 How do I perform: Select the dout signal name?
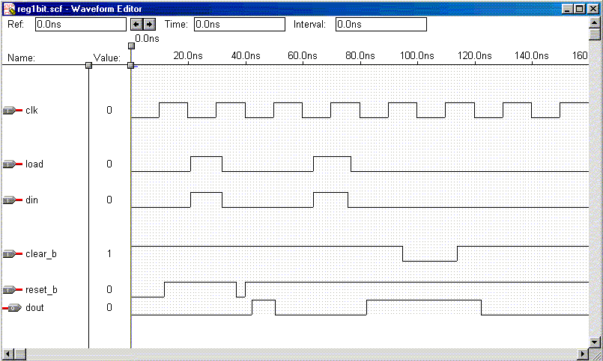(35, 307)
